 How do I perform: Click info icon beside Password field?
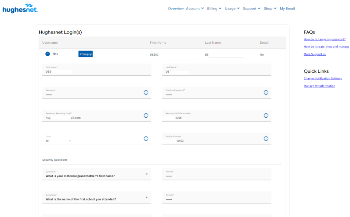[x=146, y=92]
